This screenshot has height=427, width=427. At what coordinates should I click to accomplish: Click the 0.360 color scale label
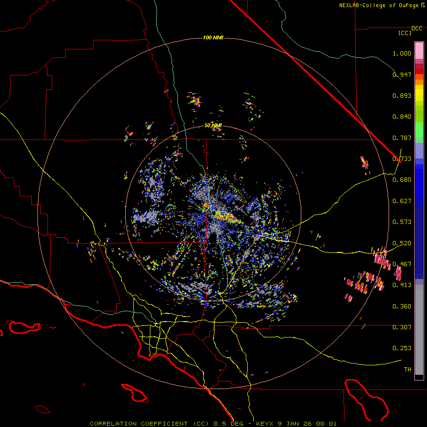click(402, 306)
